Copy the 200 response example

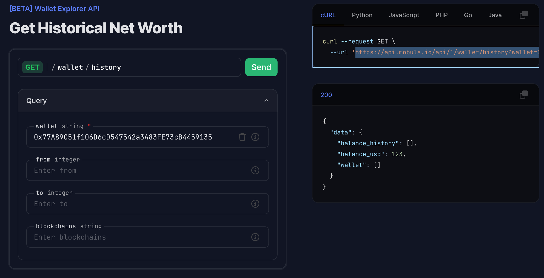(x=524, y=95)
